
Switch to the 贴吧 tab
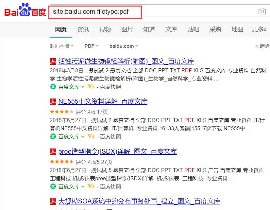193,29
